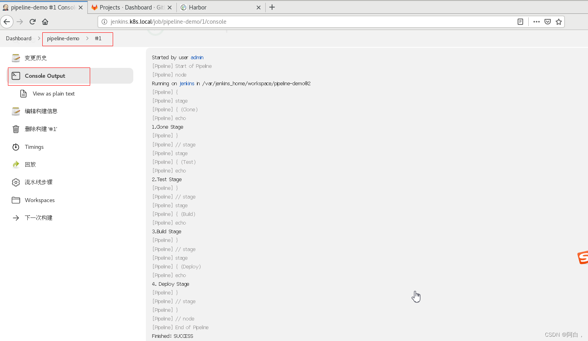Open 流水线步骤 pipeline steps
The height and width of the screenshot is (341, 588).
(39, 182)
